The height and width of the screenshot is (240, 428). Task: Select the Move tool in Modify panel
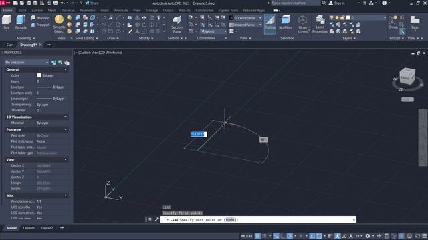144,18
